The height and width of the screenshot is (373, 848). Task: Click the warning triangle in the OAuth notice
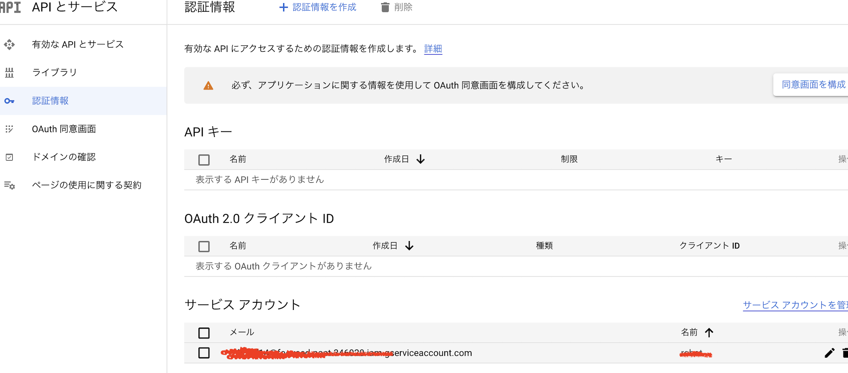tap(208, 85)
